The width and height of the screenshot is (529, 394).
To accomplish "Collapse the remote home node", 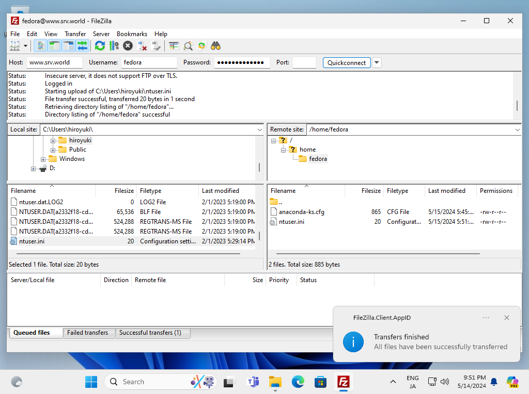I will click(x=283, y=150).
